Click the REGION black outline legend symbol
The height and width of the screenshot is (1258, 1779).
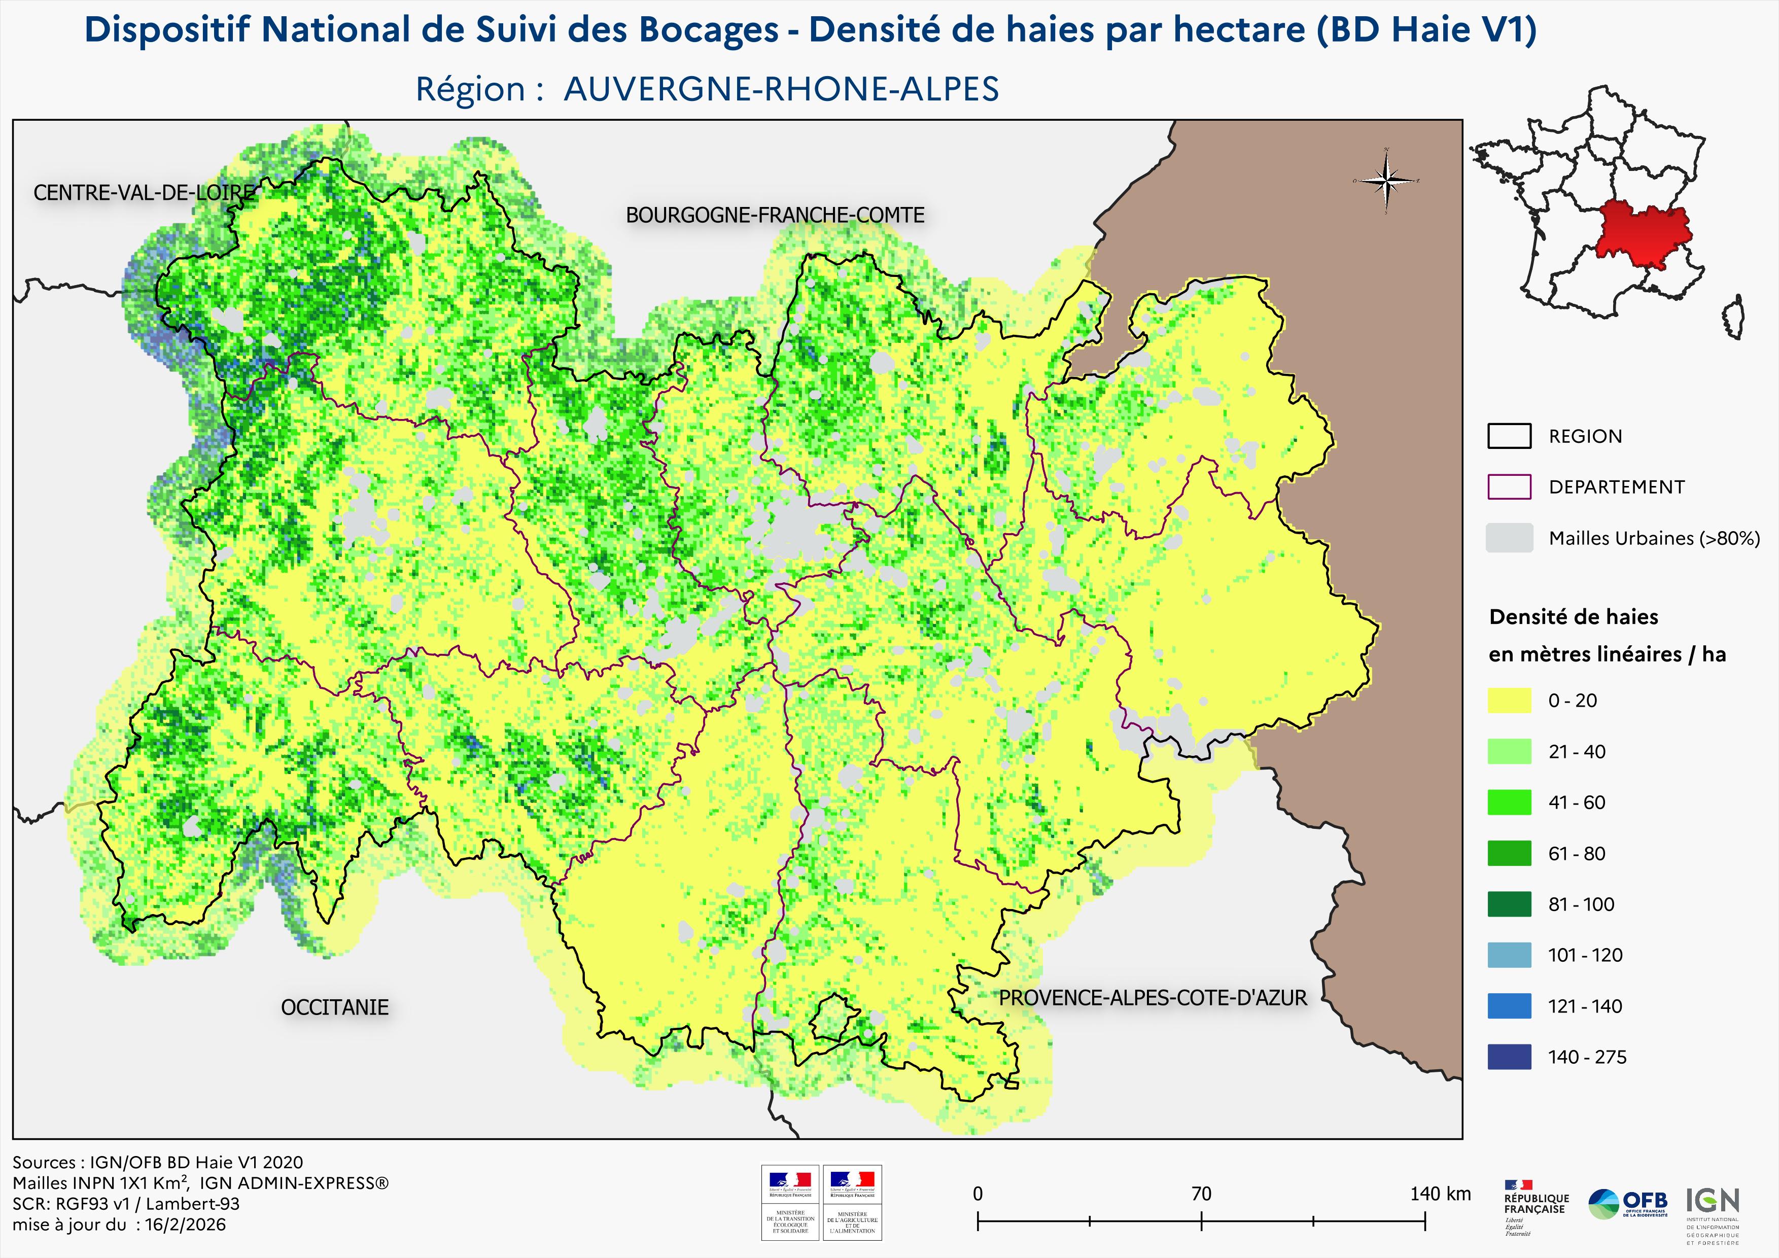click(1509, 436)
